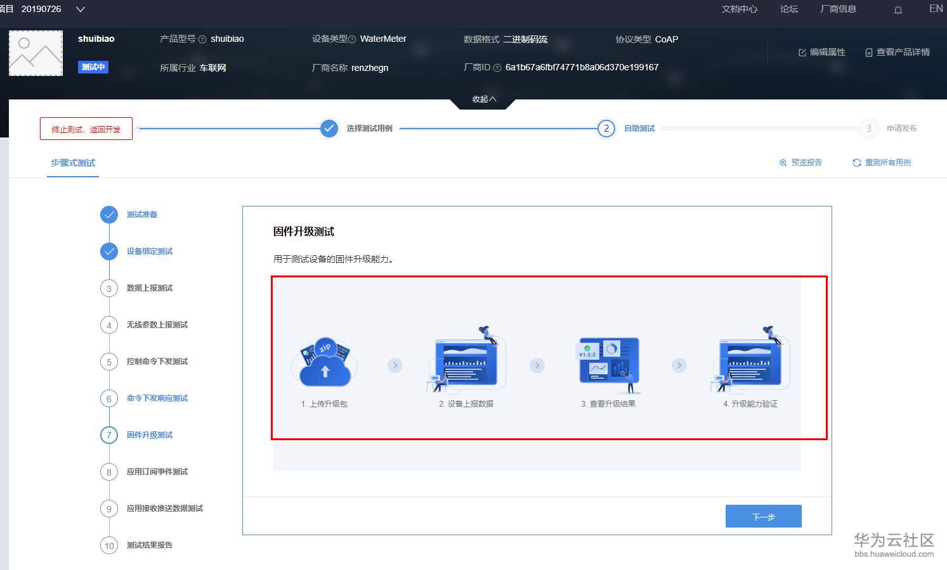Open the 数据上报测试 step label
The width and height of the screenshot is (947, 570).
click(x=150, y=288)
